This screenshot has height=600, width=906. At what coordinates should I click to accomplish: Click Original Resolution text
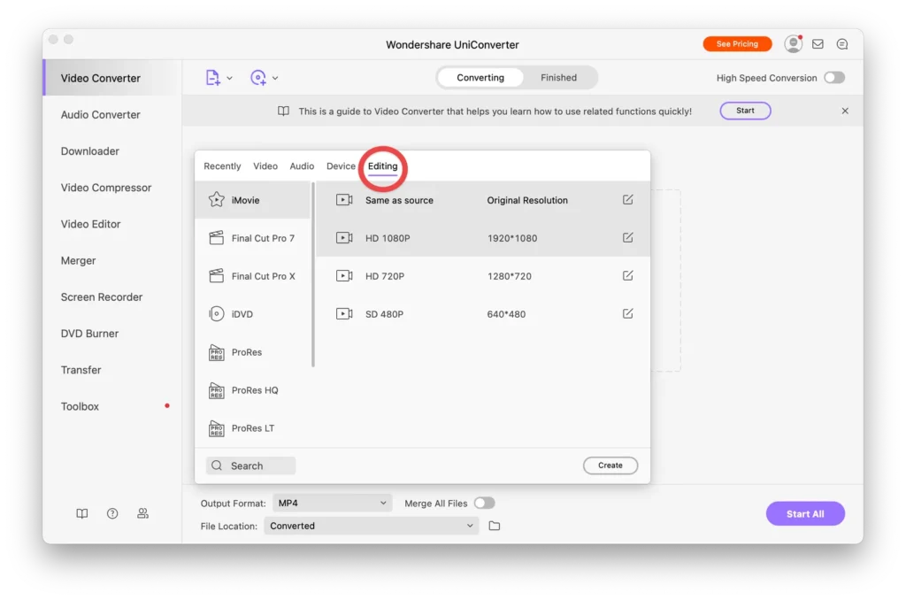click(x=527, y=200)
